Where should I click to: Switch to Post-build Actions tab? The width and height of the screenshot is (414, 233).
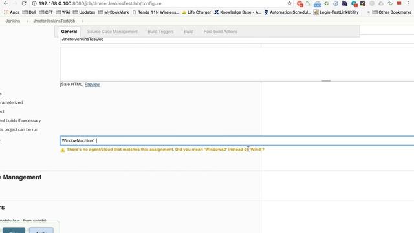tap(221, 32)
